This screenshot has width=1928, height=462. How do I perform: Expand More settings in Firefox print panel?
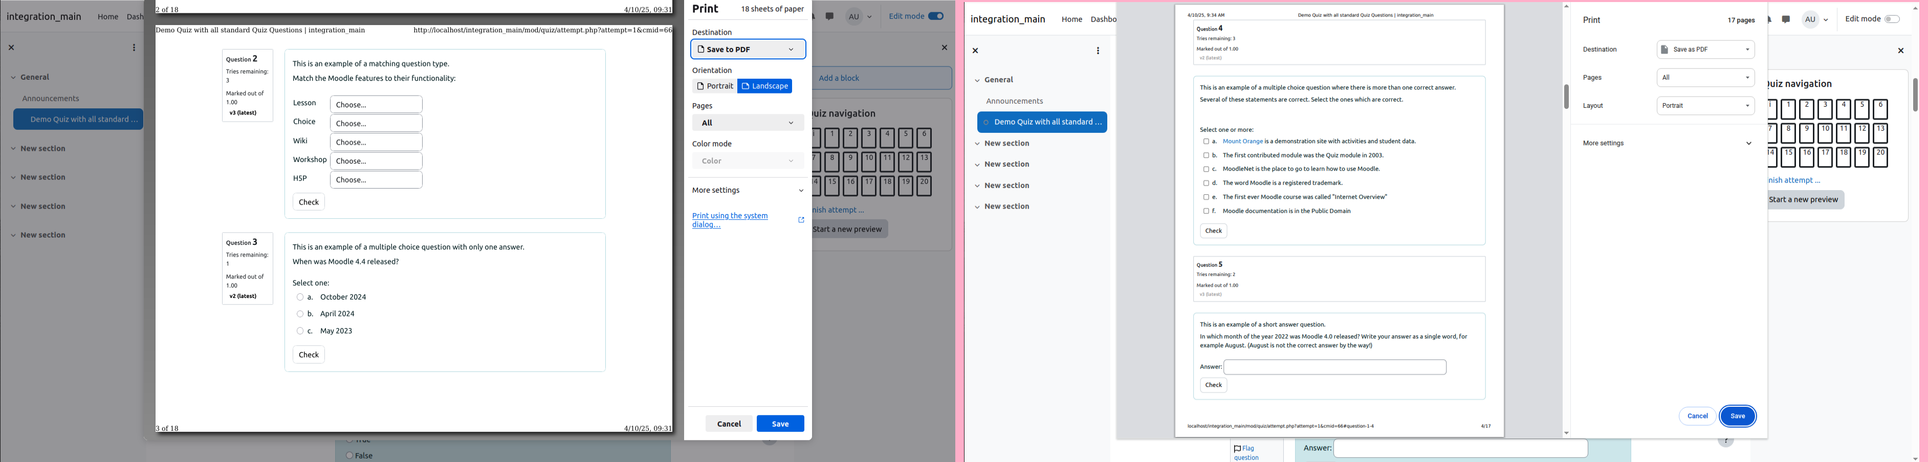748,191
